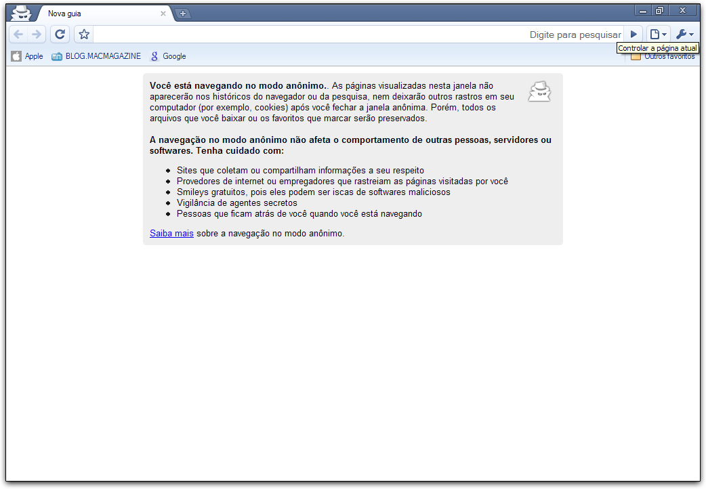Click text 'Você está navegando no modo anônimo.'
This screenshot has height=489, width=706.
click(x=238, y=85)
